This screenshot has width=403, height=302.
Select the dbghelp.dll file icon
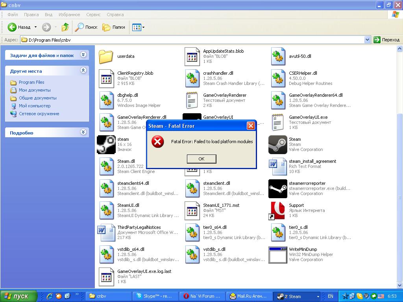pos(106,101)
